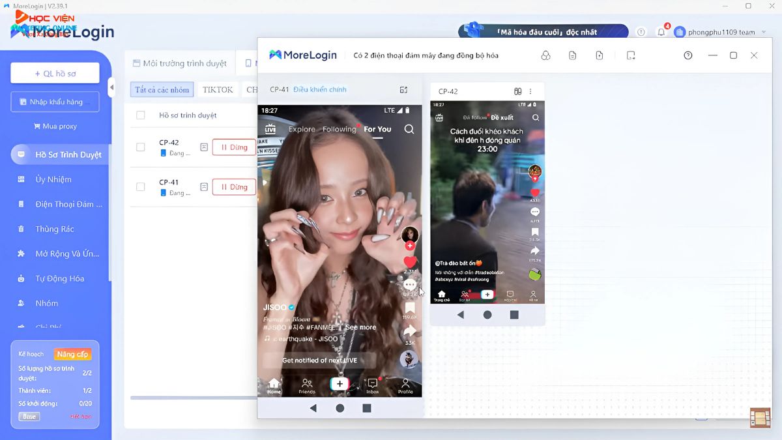Click the document icon in sync window header
Screen dimensions: 782x440
(572, 55)
